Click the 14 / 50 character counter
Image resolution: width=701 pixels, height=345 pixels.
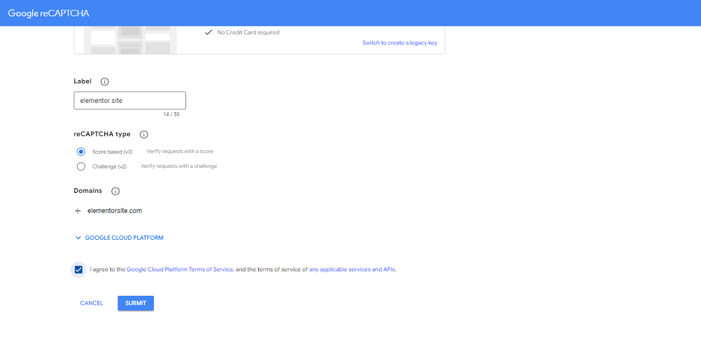[171, 115]
